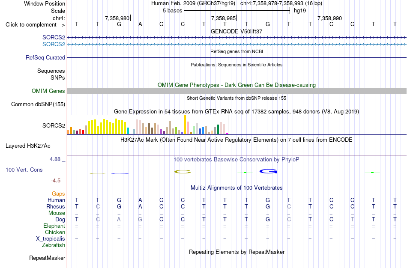Click the Rhesus species label

click(56, 206)
